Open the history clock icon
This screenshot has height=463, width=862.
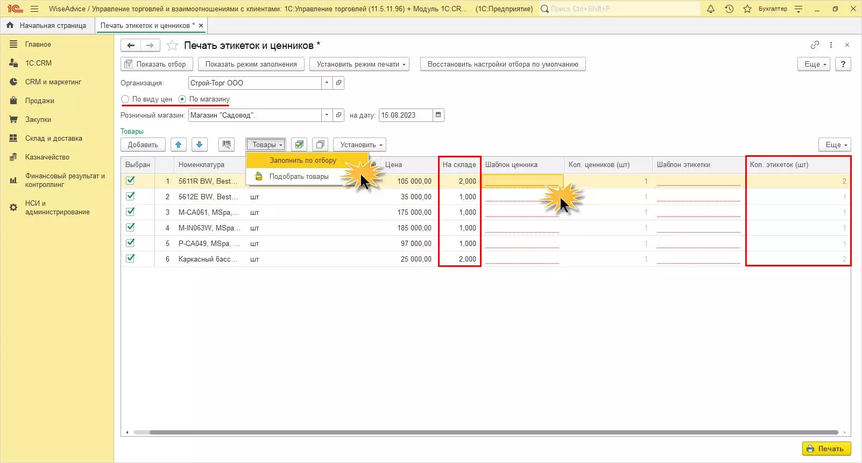(x=729, y=9)
